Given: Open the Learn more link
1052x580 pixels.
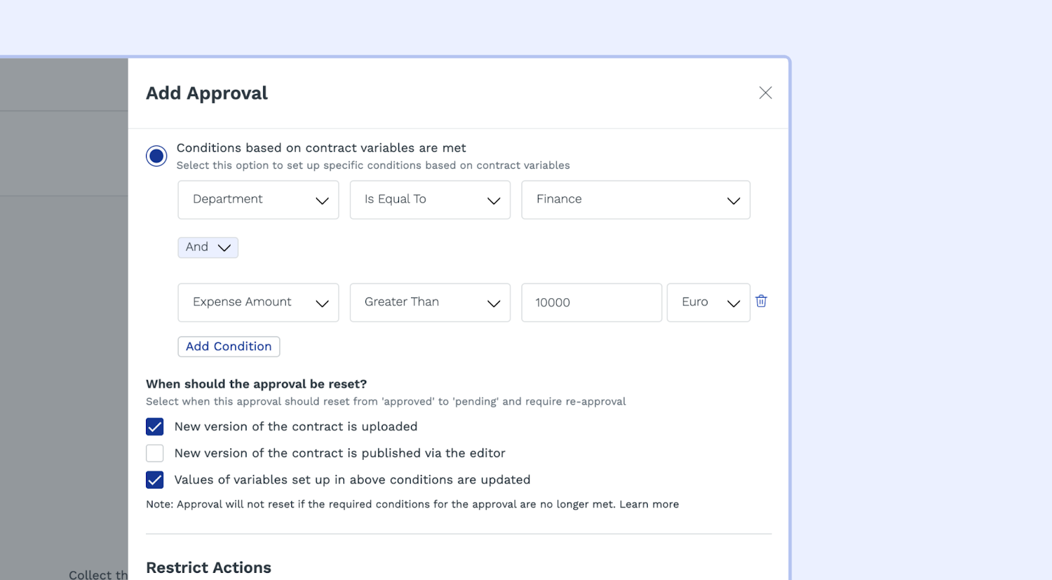Looking at the screenshot, I should (649, 504).
